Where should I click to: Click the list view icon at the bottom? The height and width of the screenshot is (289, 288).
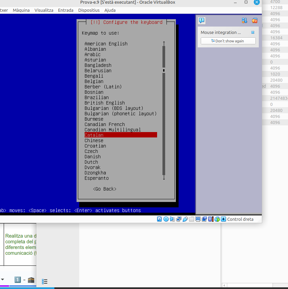coord(45,281)
